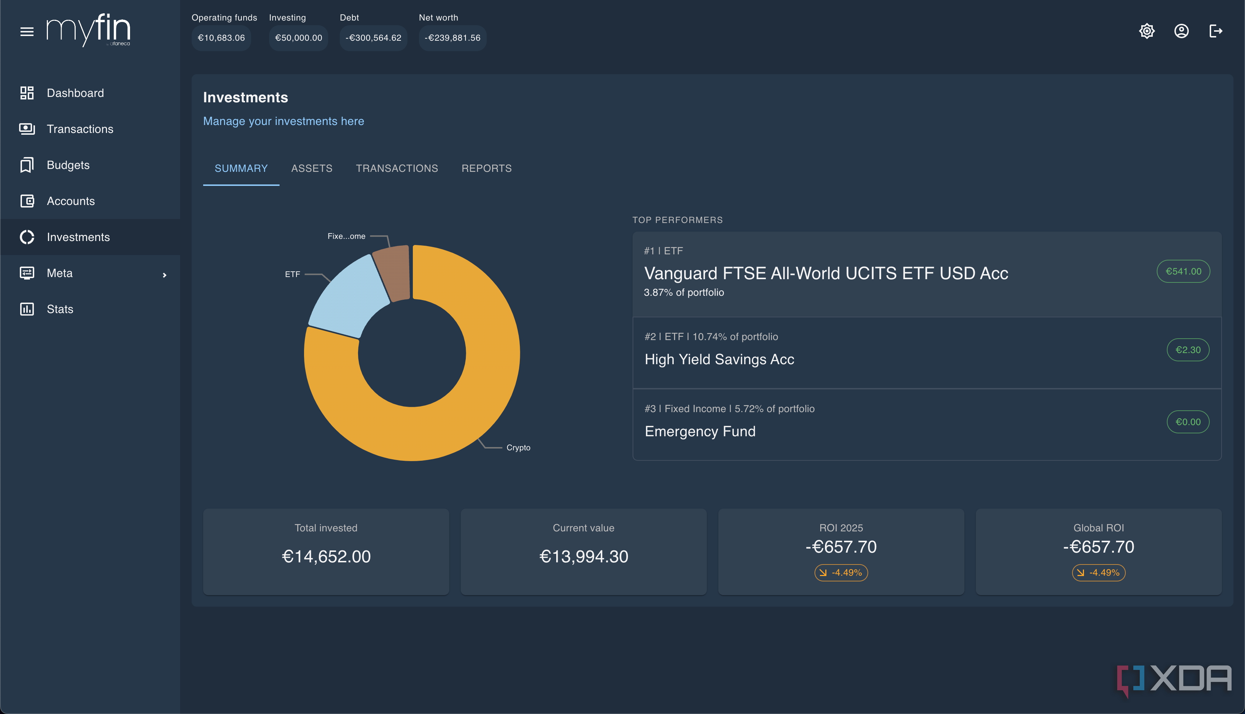Open the Transactions tab in Investments

397,168
